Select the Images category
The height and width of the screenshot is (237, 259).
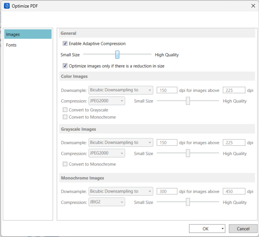click(28, 34)
